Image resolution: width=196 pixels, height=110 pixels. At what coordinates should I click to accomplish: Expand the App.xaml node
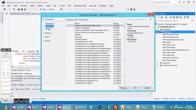tap(158, 63)
